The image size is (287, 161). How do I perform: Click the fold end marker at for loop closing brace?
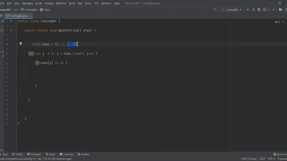coord(17,100)
